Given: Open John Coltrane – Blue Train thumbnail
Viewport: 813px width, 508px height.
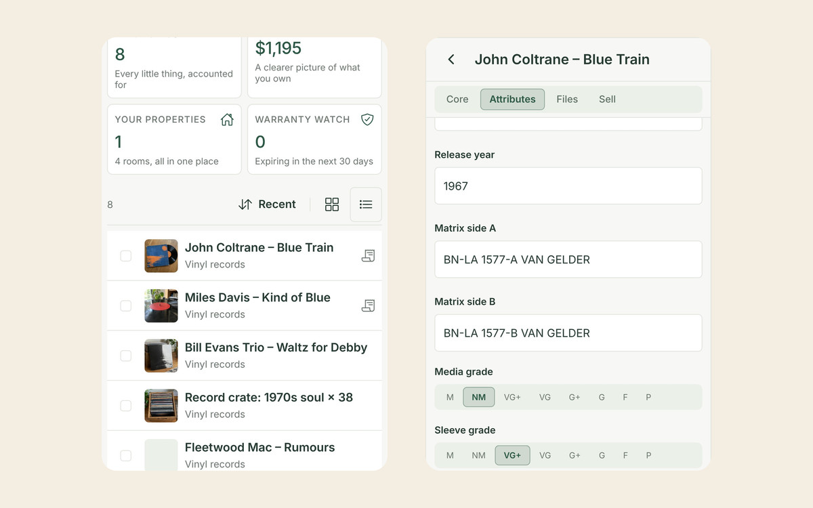Looking at the screenshot, I should tap(161, 256).
